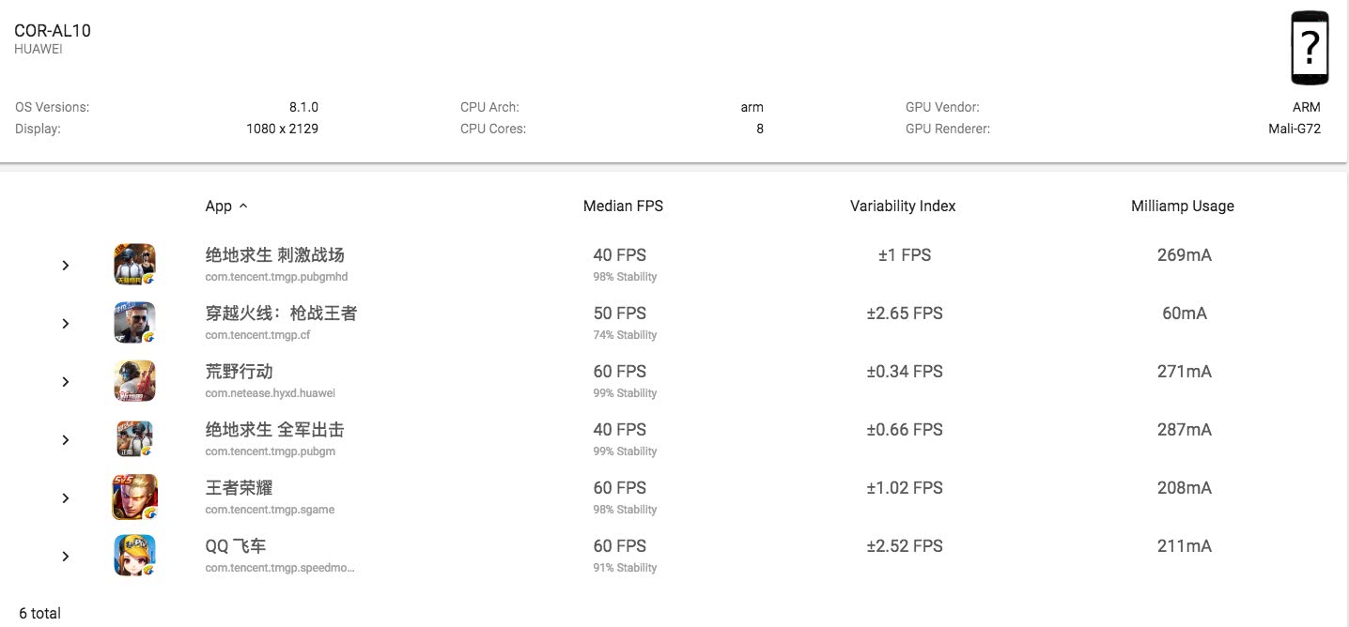The width and height of the screenshot is (1349, 627).
Task: Sort by Milliamp Usage column
Action: [1182, 206]
